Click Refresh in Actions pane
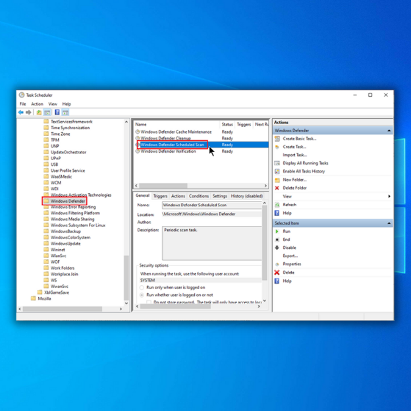The width and height of the screenshot is (411, 411). click(289, 204)
